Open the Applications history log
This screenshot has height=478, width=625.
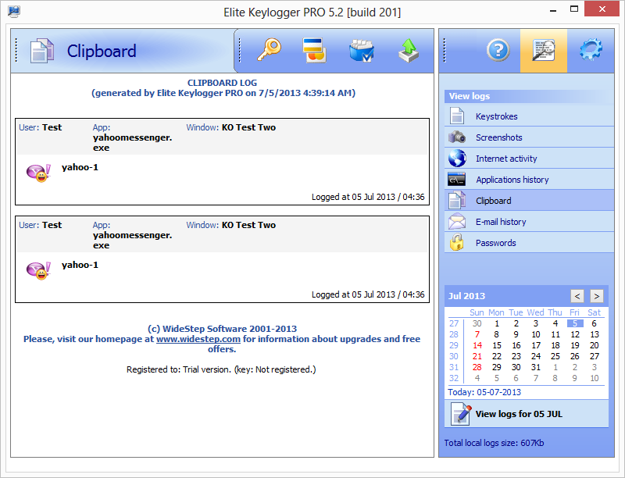click(x=529, y=180)
